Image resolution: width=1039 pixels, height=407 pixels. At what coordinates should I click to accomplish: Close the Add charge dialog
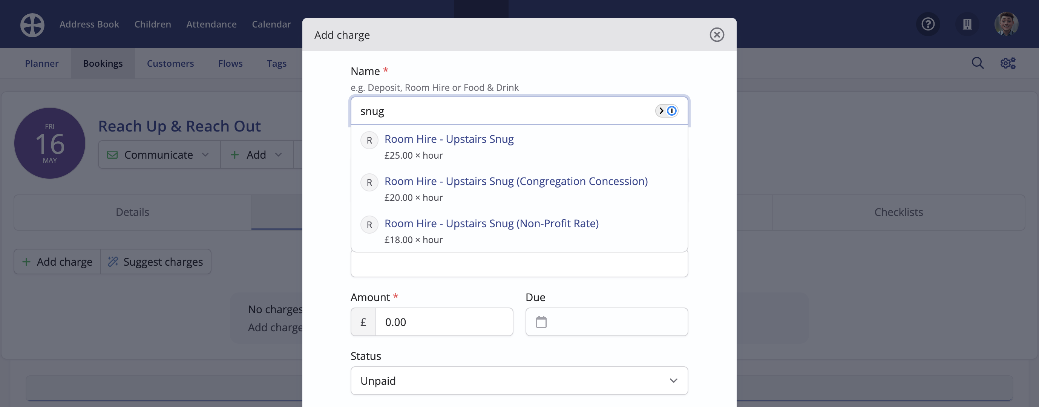[716, 35]
